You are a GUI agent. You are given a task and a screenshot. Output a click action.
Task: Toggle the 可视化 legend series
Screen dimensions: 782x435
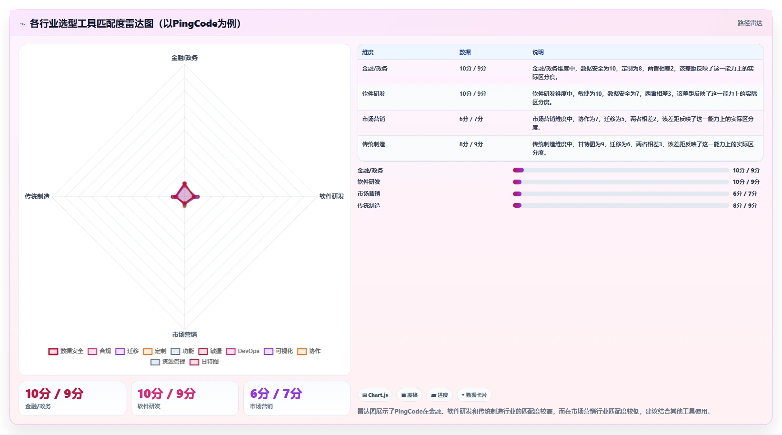(279, 351)
